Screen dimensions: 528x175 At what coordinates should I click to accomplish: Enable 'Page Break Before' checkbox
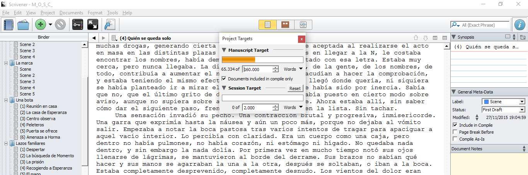click(x=455, y=132)
